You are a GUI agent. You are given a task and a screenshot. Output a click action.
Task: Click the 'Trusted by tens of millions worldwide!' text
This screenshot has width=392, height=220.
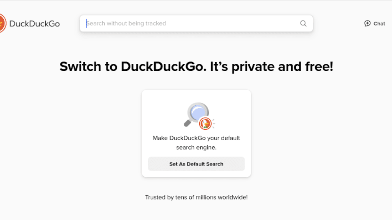[x=196, y=197]
